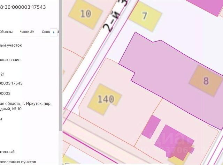Click the tab scroll right arrow

54,32
